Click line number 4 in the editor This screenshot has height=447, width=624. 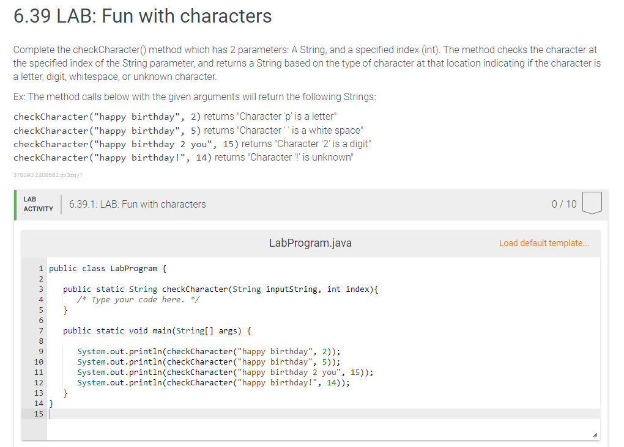(40, 299)
